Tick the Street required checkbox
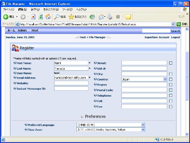 tap(171, 63)
